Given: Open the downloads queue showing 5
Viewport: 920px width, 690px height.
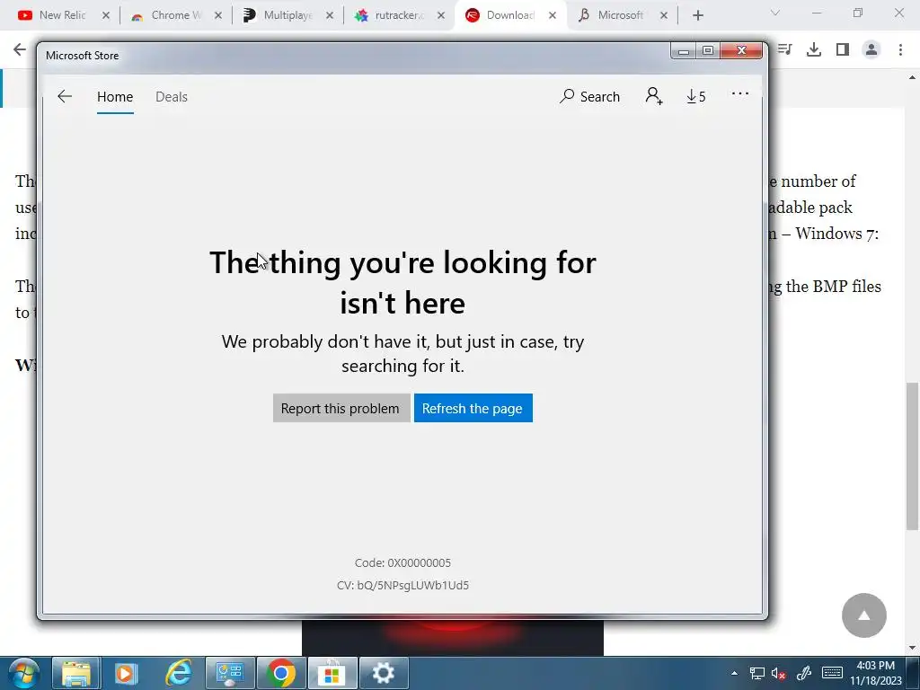Looking at the screenshot, I should pyautogui.click(x=696, y=97).
